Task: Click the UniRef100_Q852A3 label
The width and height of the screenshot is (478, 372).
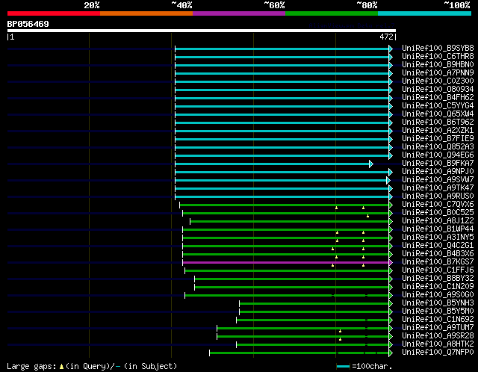Action: click(x=438, y=147)
